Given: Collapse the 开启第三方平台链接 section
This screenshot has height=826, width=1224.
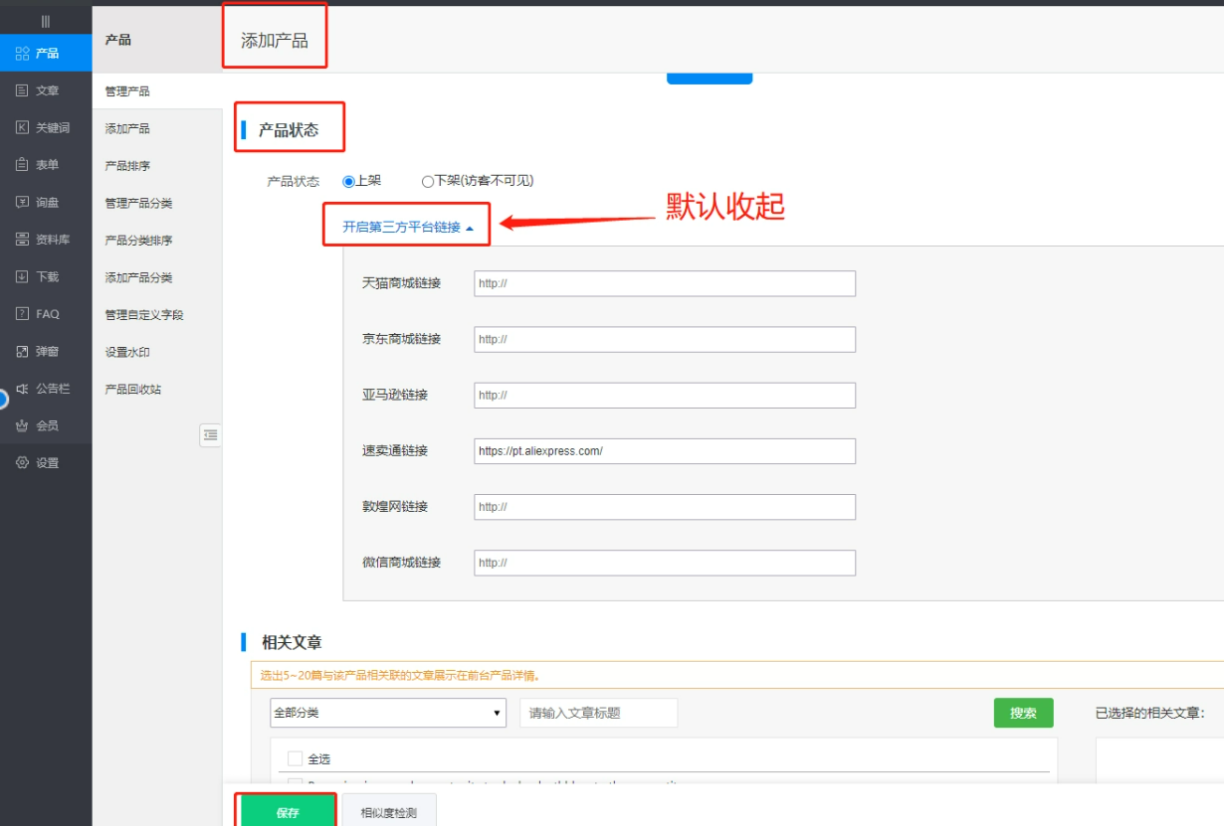Looking at the screenshot, I should tap(407, 227).
